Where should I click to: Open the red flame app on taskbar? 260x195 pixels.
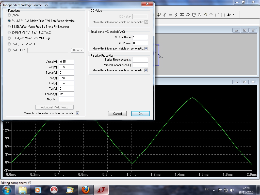[x=54, y=190]
